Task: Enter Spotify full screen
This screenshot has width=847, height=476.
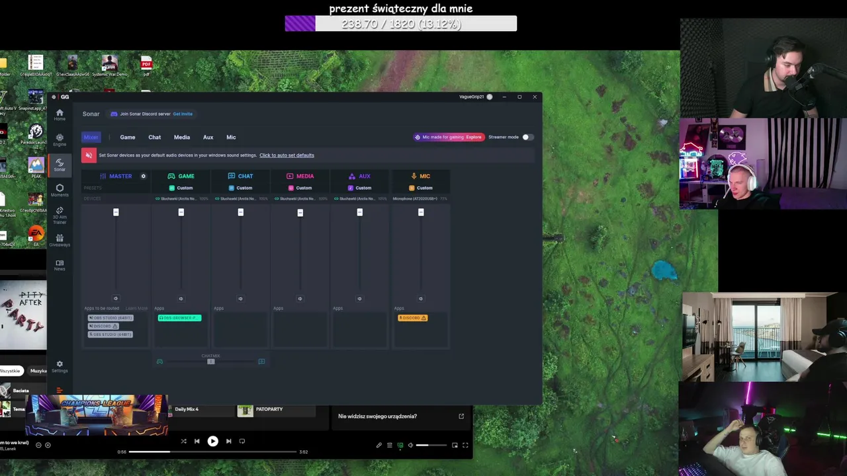Action: coord(465,446)
